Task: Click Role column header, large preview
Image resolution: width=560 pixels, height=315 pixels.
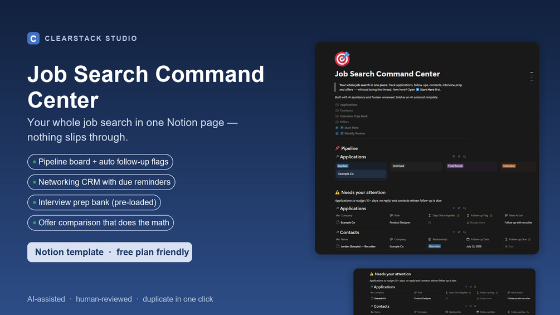Action: click(395, 215)
